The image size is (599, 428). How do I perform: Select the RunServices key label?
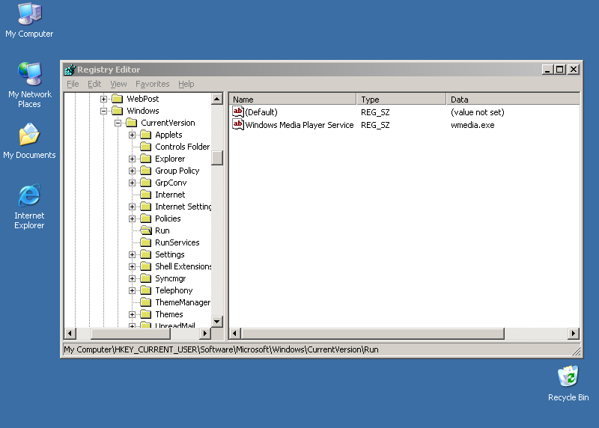pos(177,242)
